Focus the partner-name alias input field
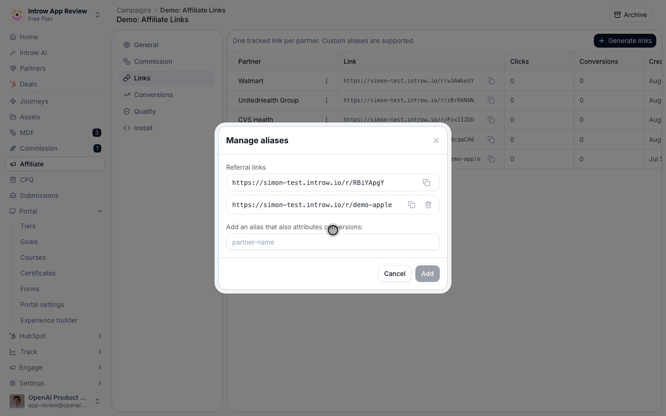Screen dimensions: 666x416 tap(333, 242)
